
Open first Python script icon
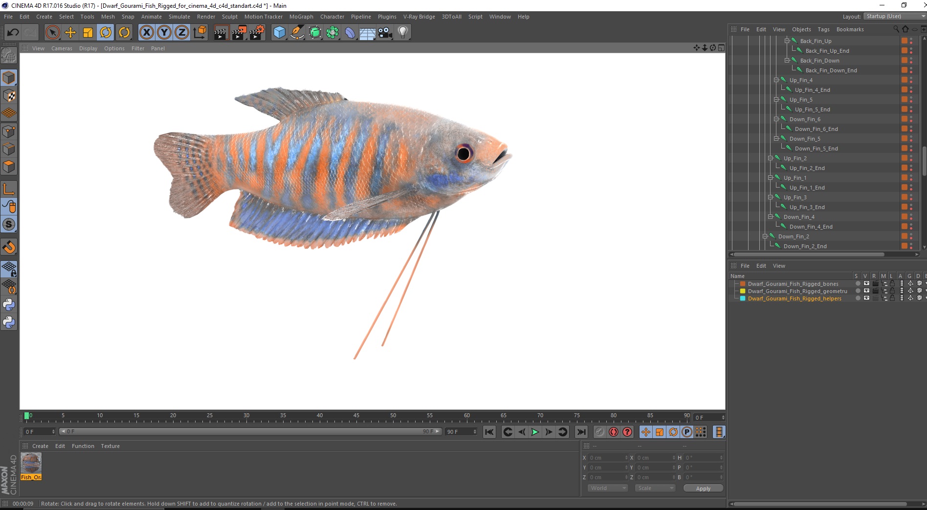9,305
